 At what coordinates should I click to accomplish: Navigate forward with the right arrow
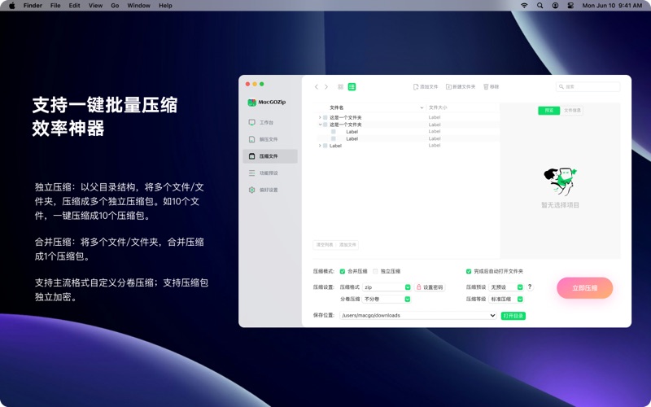coord(326,87)
